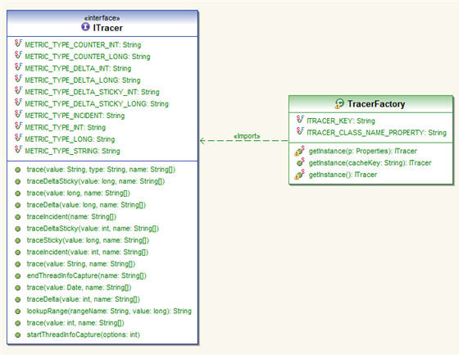This screenshot has width=459, height=355.
Task: Select trace(value: String, name: String[]) method
Action: point(81,264)
